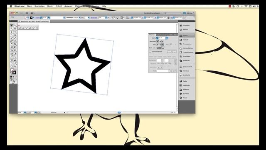
Task: Select the Zoom magnifier tool
Action: coord(15,66)
